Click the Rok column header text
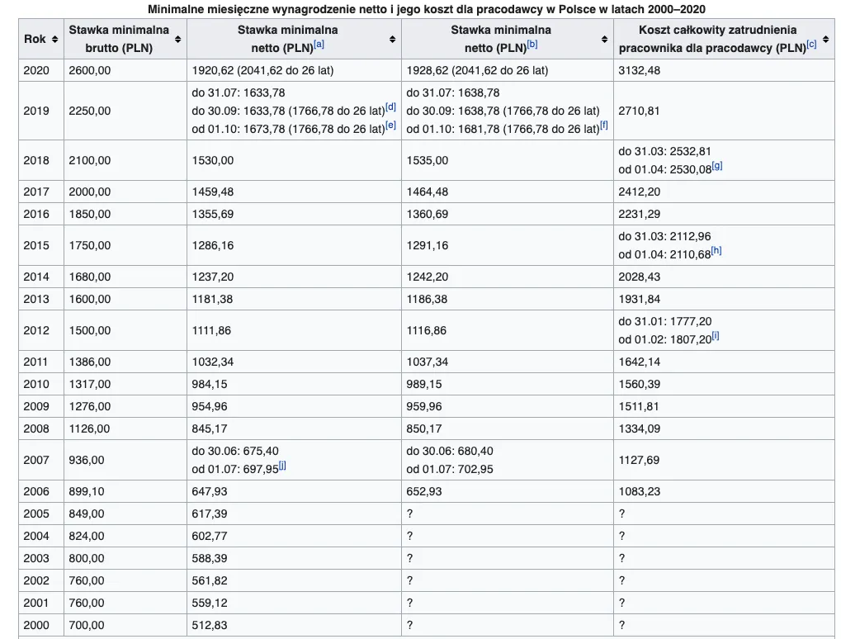The image size is (841, 639). [x=35, y=40]
